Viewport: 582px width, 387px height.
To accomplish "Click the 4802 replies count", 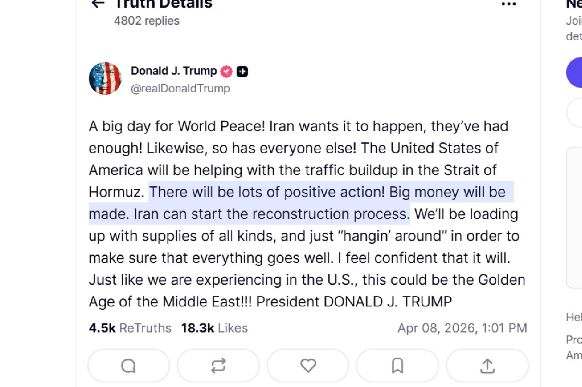I will pyautogui.click(x=147, y=21).
